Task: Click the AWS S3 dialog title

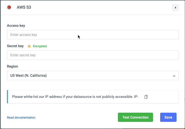Action: click(x=24, y=7)
